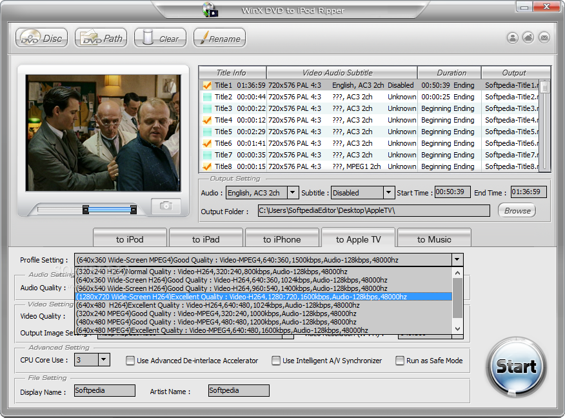
Task: Click the email envelope icon
Action: (544, 37)
